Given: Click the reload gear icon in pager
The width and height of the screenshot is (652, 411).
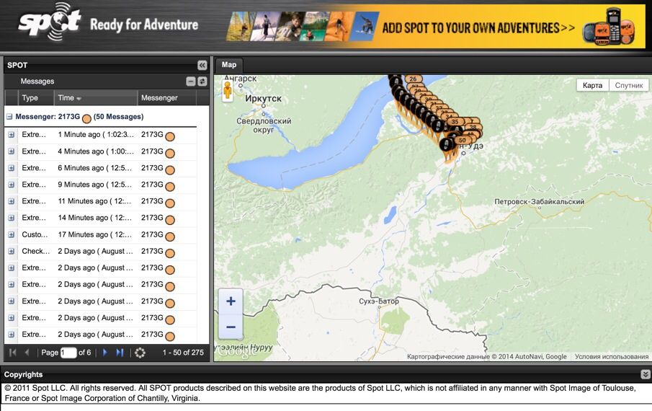Looking at the screenshot, I should tap(140, 353).
